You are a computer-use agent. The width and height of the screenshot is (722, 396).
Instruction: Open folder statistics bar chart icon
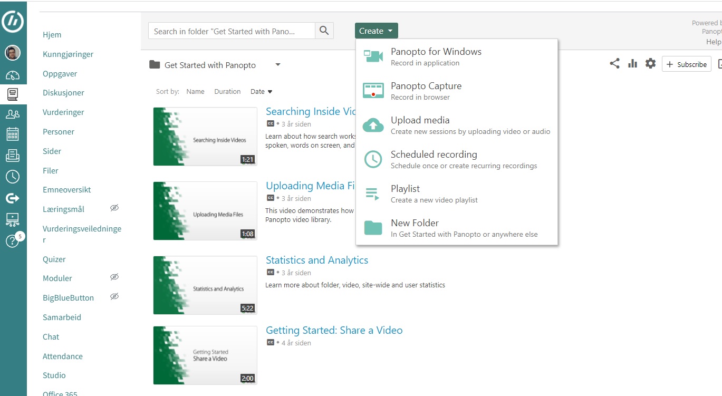pos(633,64)
